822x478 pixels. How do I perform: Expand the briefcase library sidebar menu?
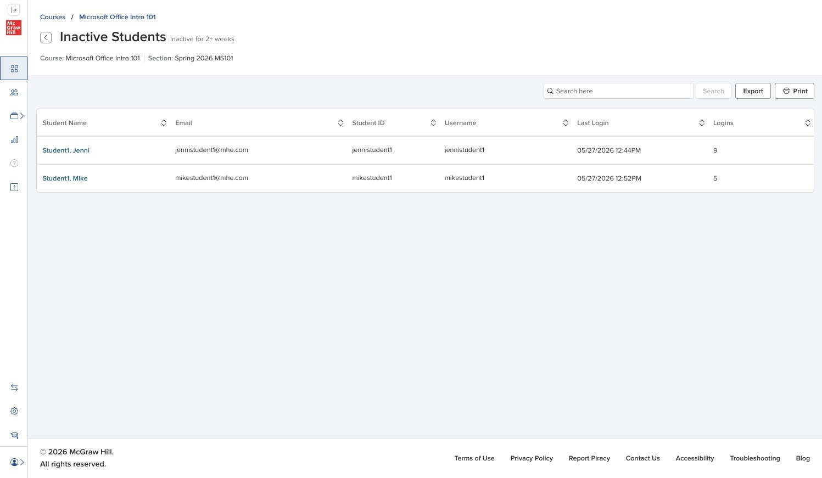pyautogui.click(x=17, y=116)
